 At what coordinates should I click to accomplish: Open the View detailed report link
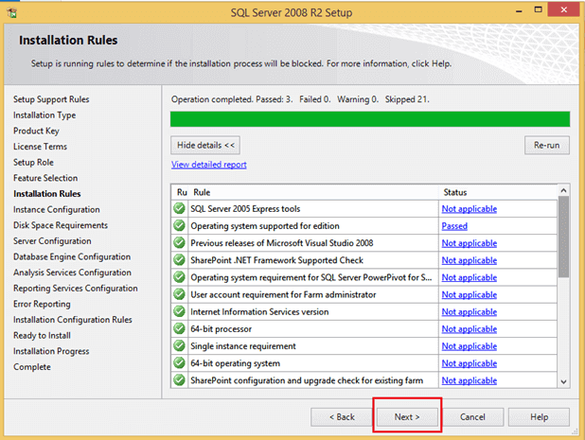click(x=208, y=165)
